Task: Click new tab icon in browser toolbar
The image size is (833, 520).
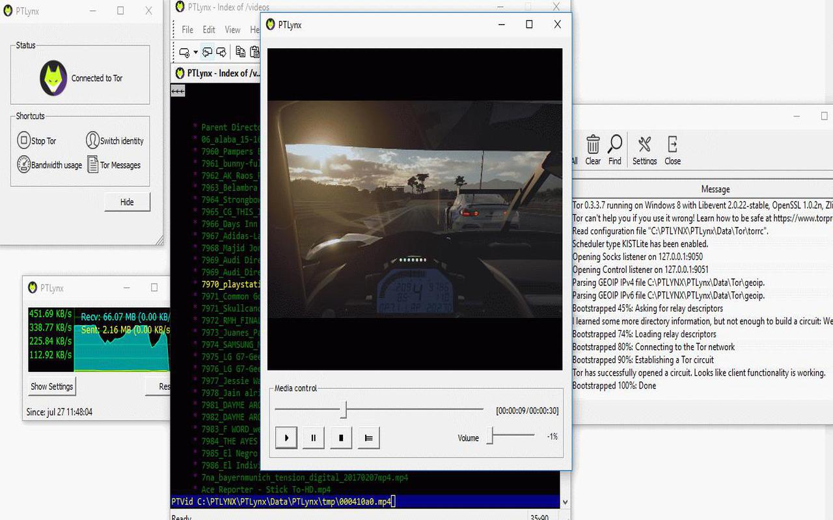Action: coord(184,53)
